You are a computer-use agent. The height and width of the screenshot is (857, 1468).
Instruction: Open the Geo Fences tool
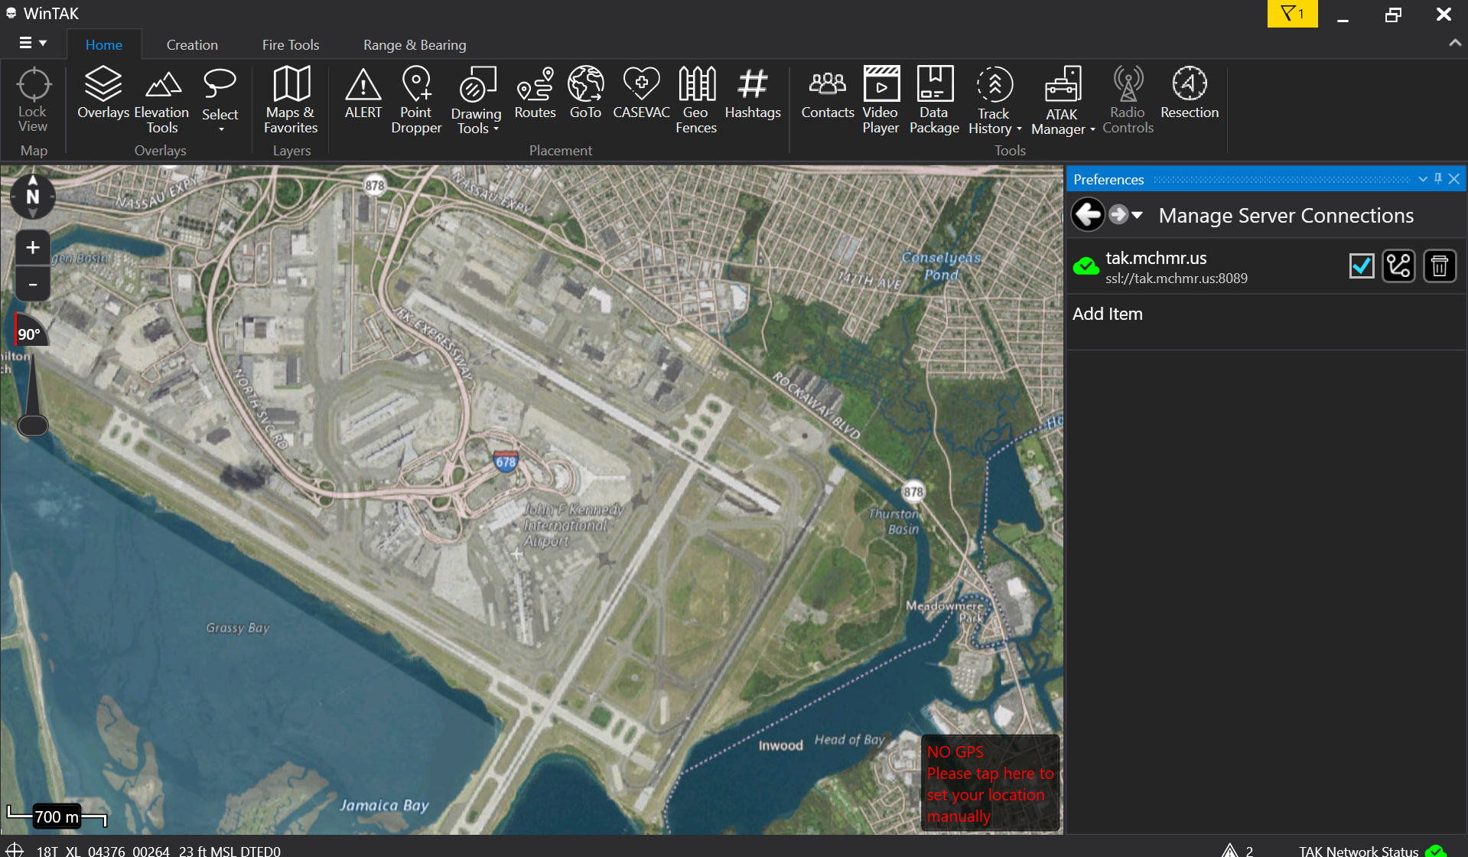(x=696, y=100)
